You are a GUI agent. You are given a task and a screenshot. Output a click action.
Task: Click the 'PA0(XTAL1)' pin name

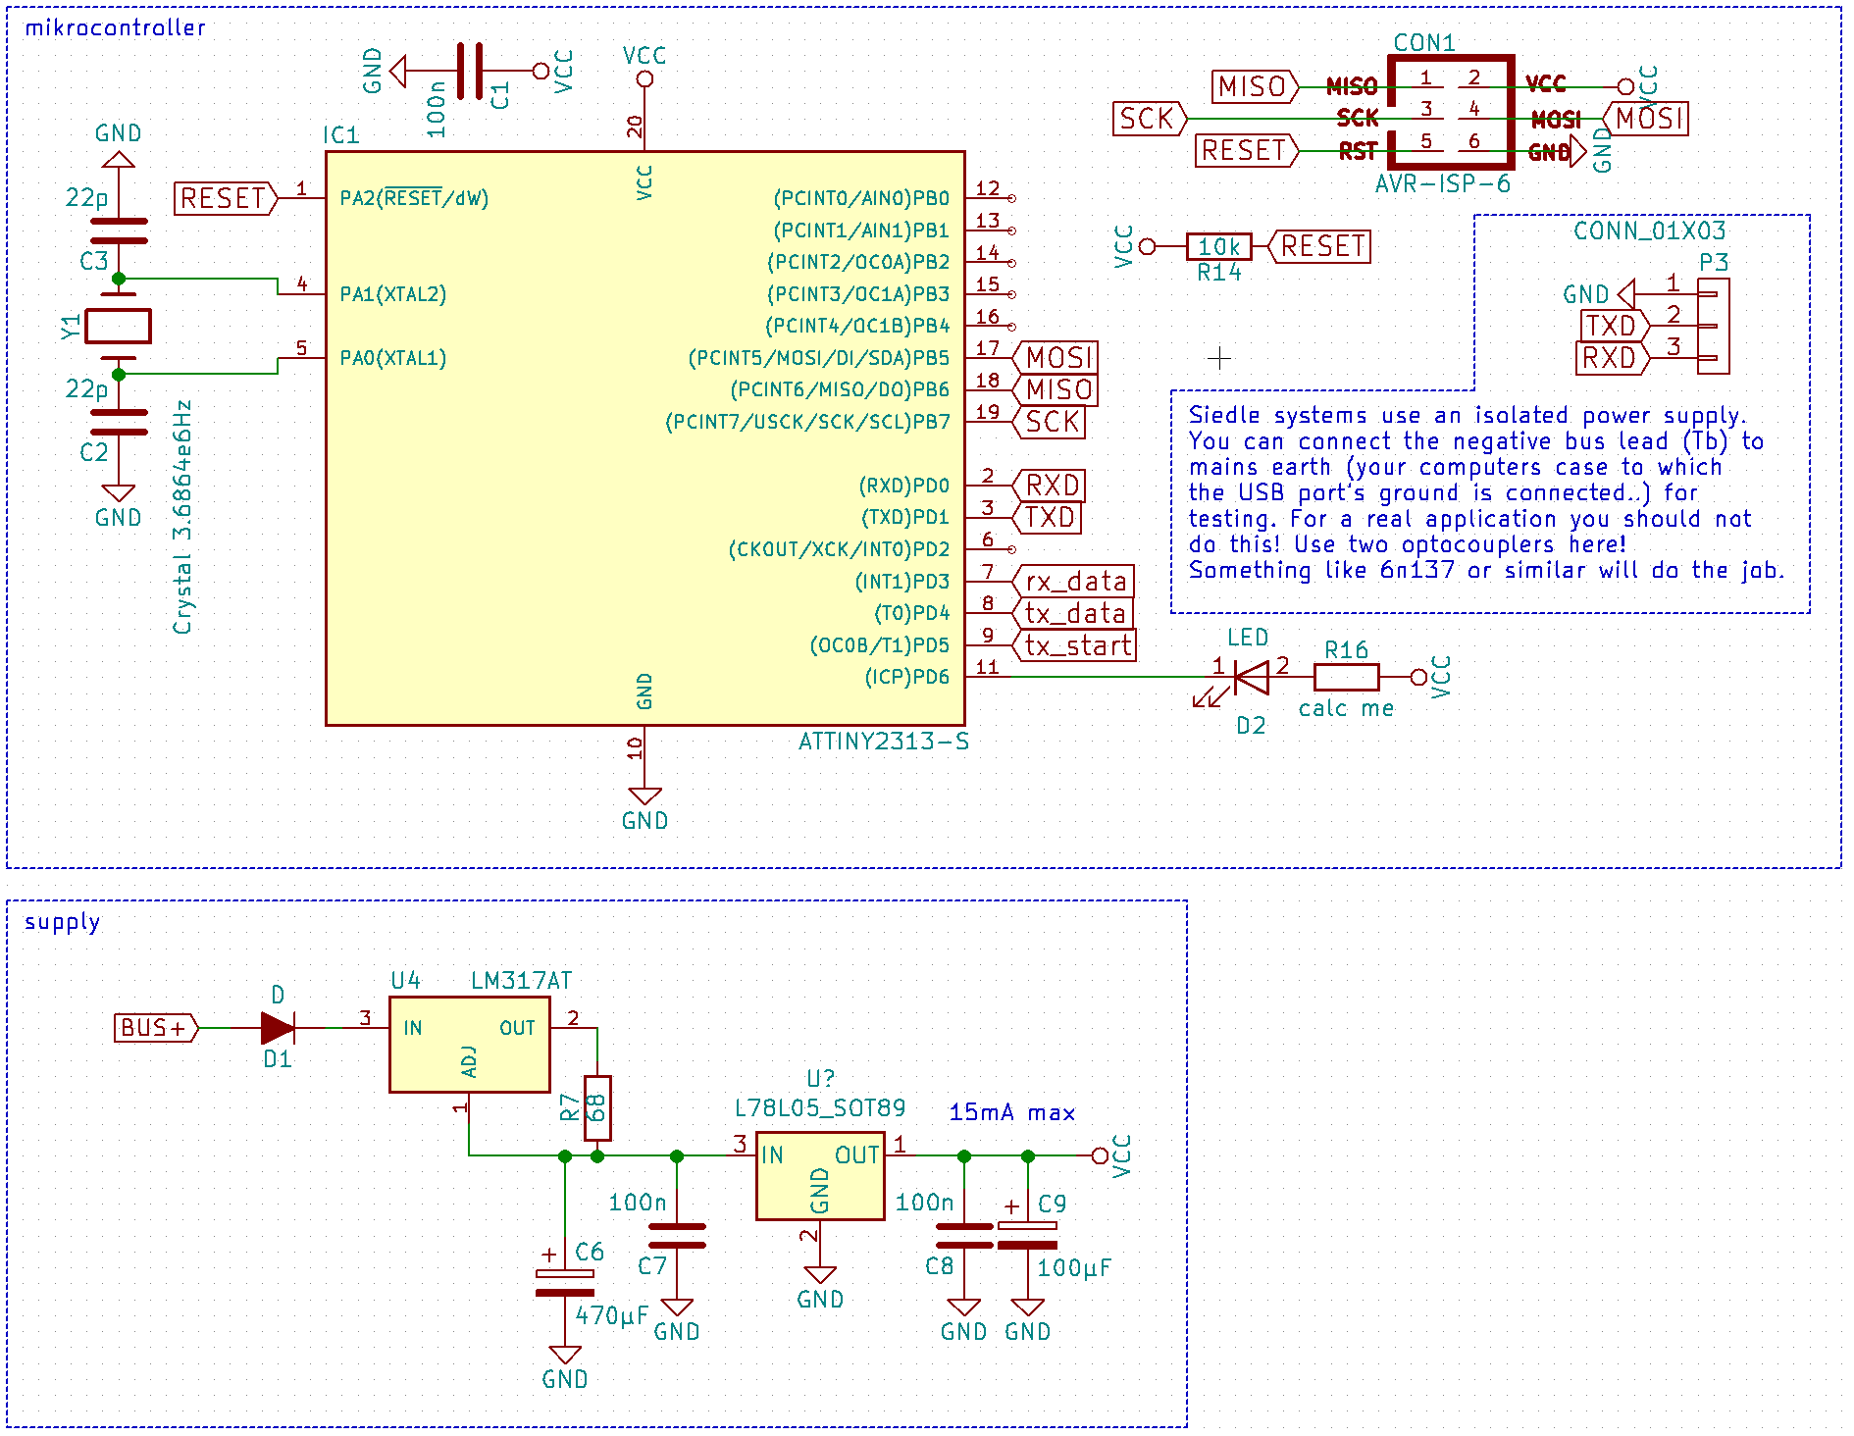coord(393,358)
